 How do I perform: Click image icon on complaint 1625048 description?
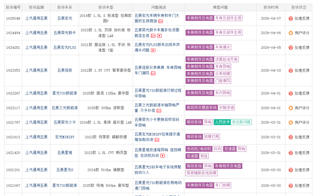point(161,21)
